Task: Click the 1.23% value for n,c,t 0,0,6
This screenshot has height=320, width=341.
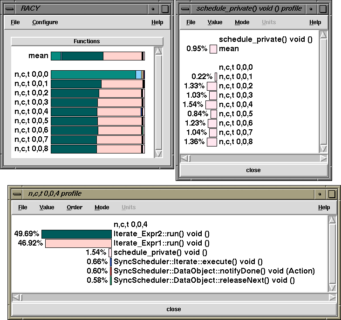Action: pos(195,123)
